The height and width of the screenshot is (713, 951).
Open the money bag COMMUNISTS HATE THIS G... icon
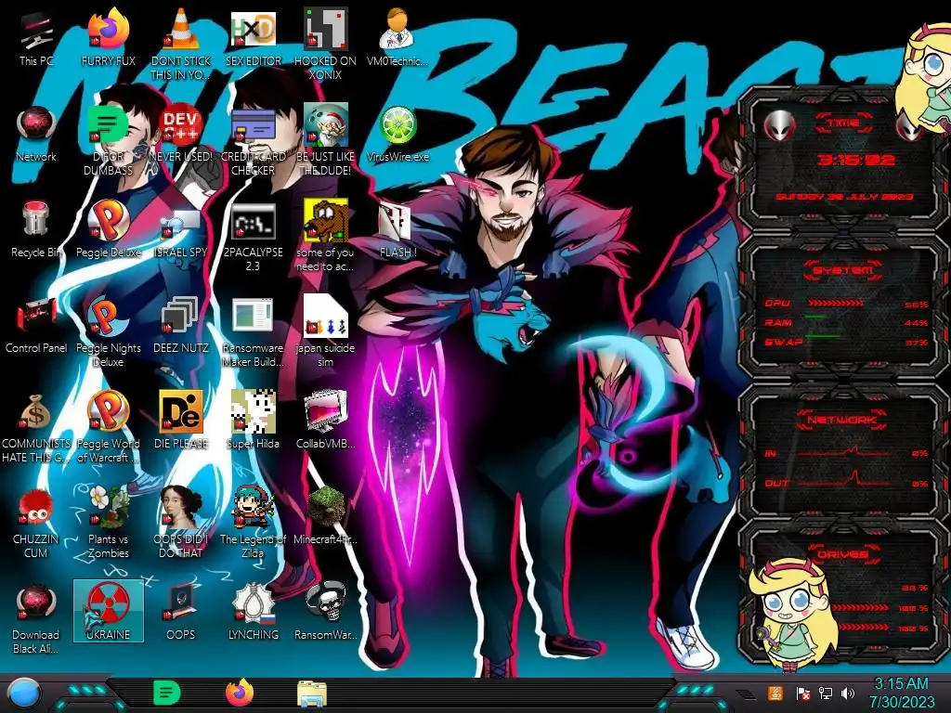[36, 427]
